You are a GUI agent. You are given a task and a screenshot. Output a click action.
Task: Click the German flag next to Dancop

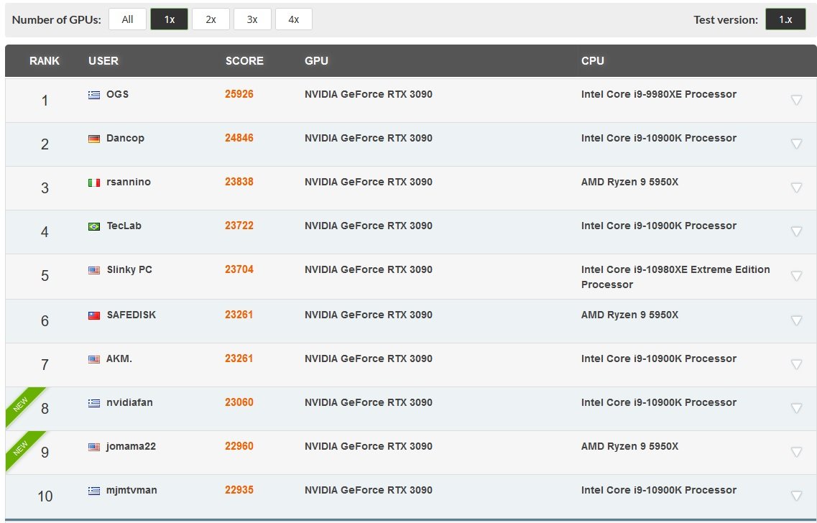[94, 139]
